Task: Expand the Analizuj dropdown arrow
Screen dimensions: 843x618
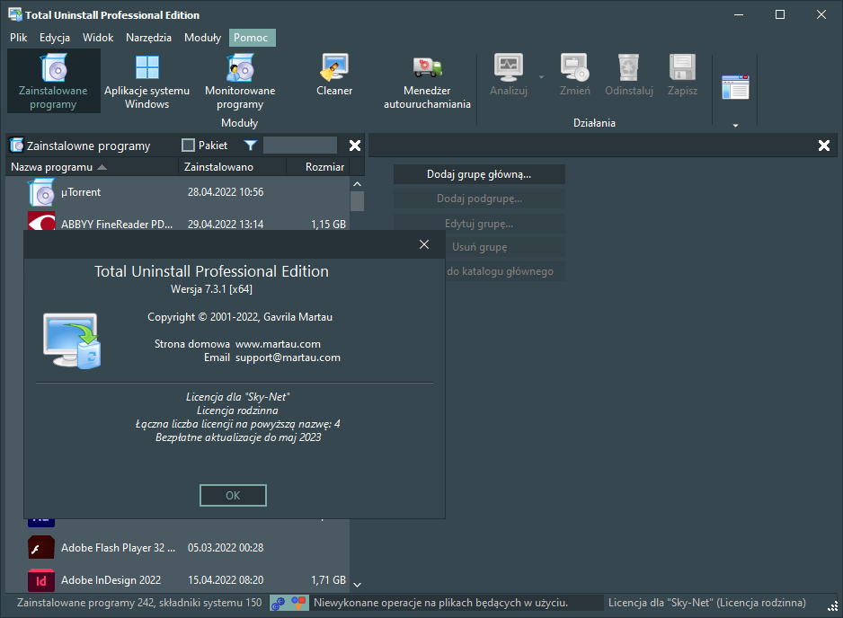Action: point(541,77)
